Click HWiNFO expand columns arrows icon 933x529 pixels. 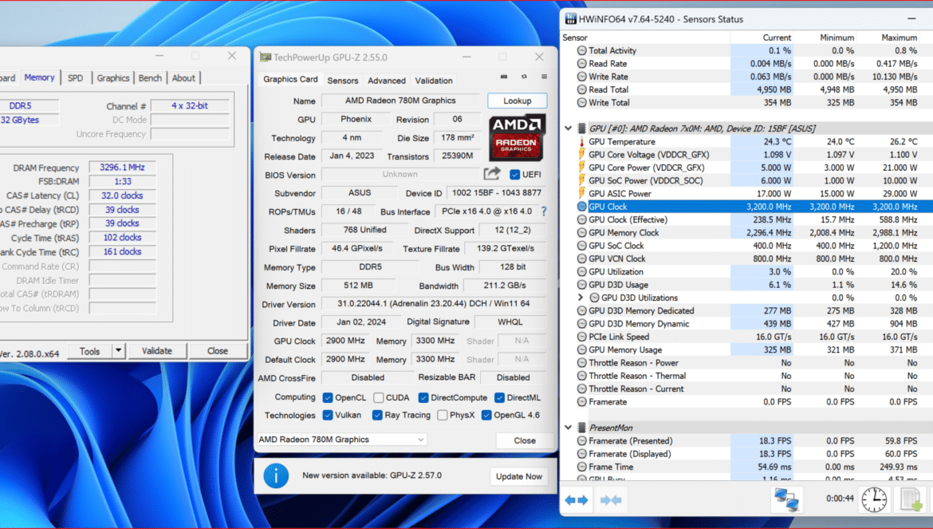(x=576, y=500)
